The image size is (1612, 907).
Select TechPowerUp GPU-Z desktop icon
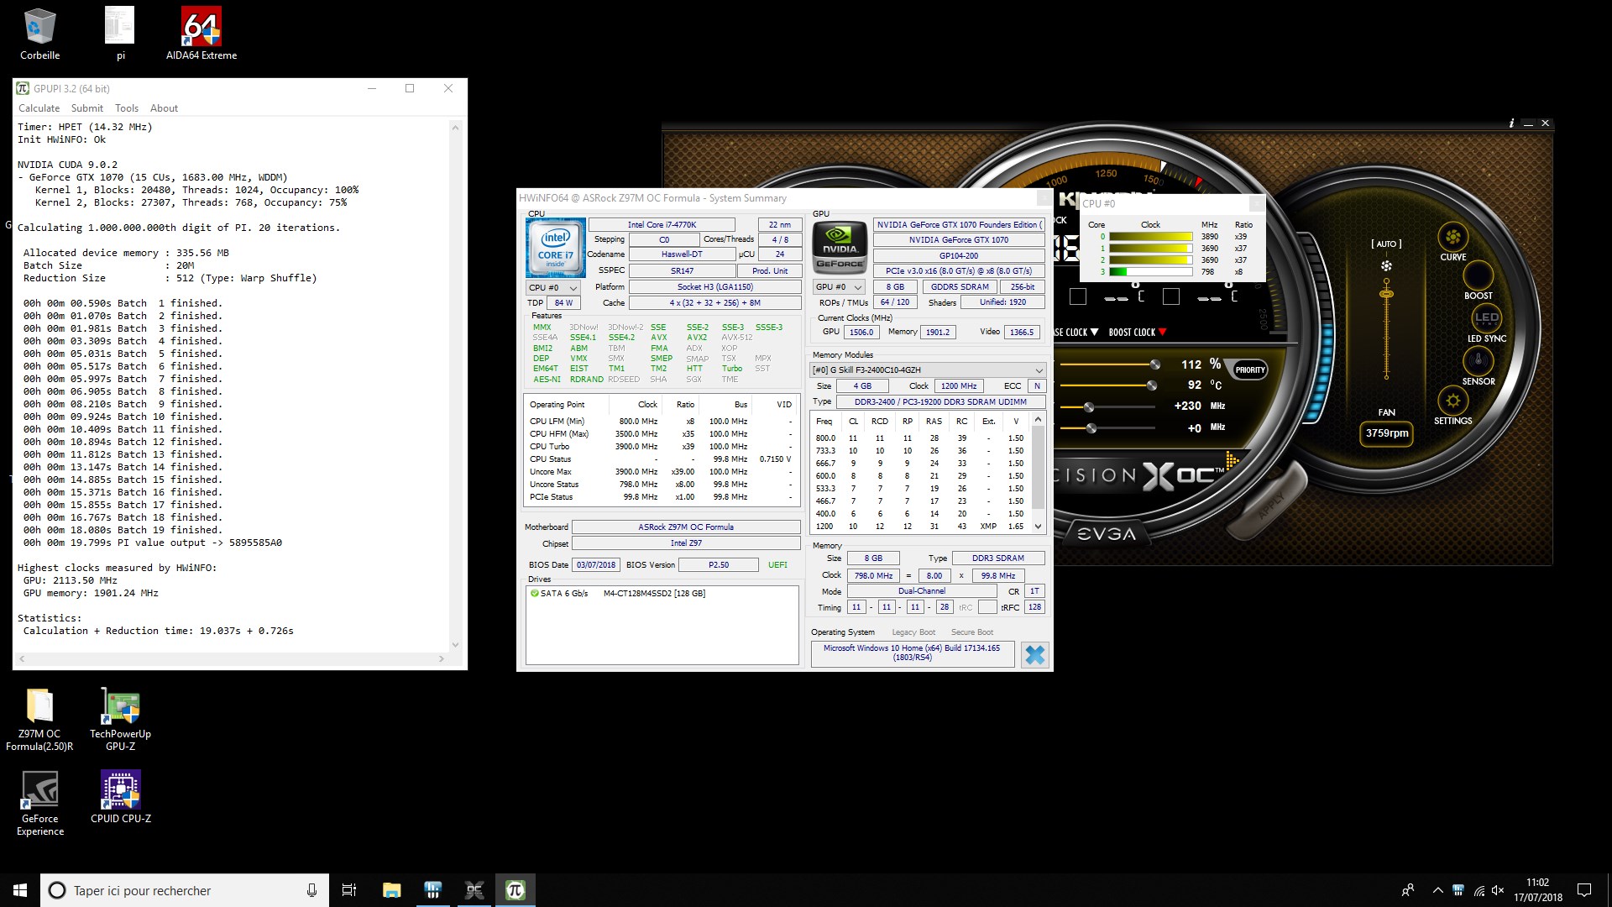point(121,720)
